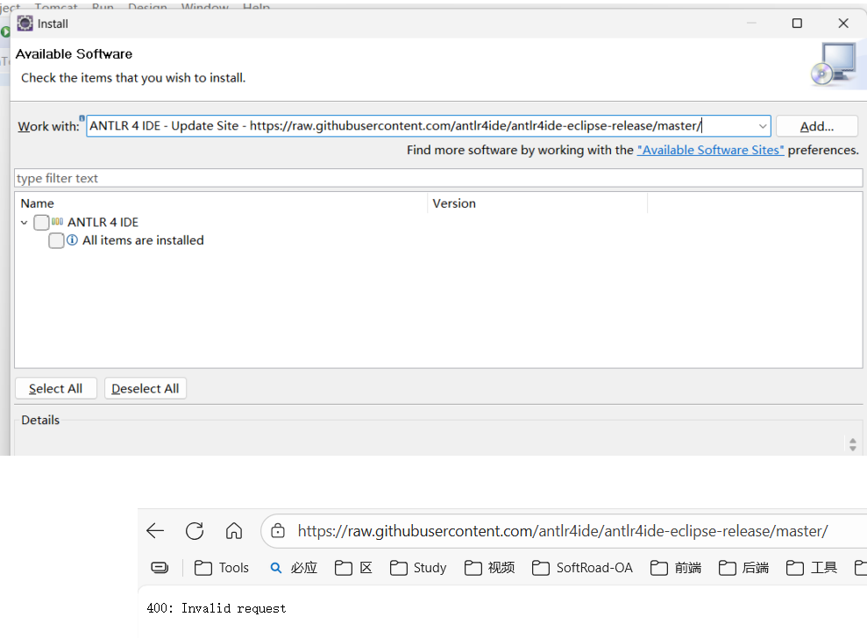Check the ANTLR 4 IDE checkbox
Image resolution: width=867 pixels, height=638 pixels.
tap(41, 223)
